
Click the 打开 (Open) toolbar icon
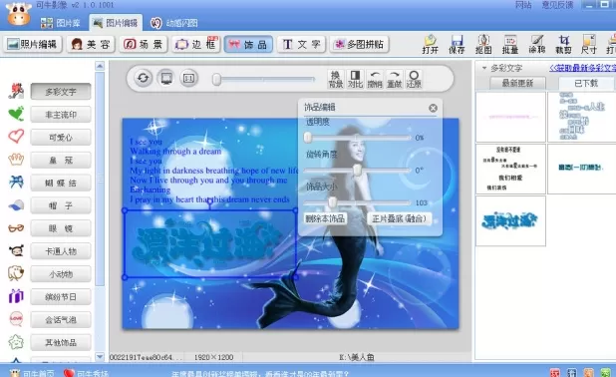tap(431, 44)
